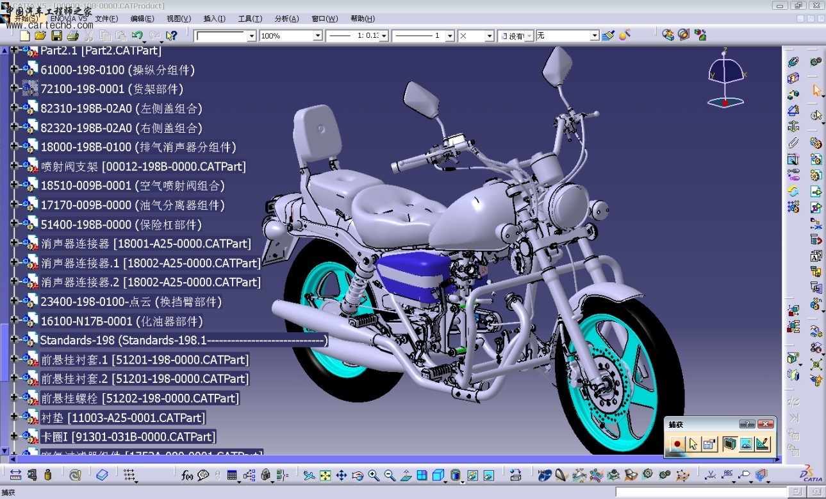Activate the What's This help pointer icon
Image resolution: width=826 pixels, height=499 pixels.
click(171, 36)
